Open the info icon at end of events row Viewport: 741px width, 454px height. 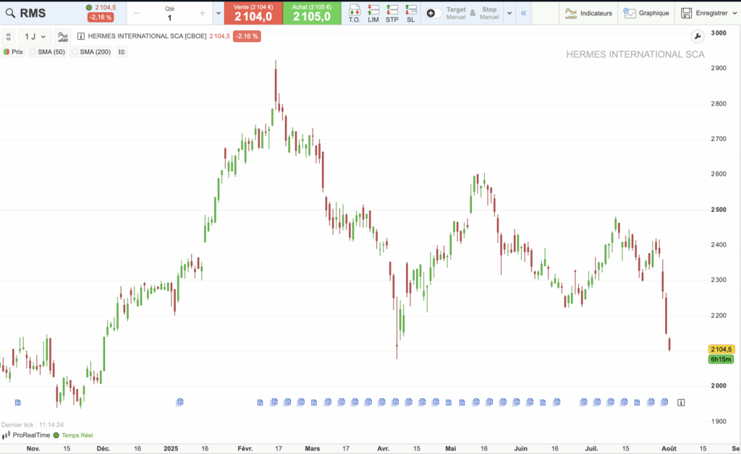(681, 403)
